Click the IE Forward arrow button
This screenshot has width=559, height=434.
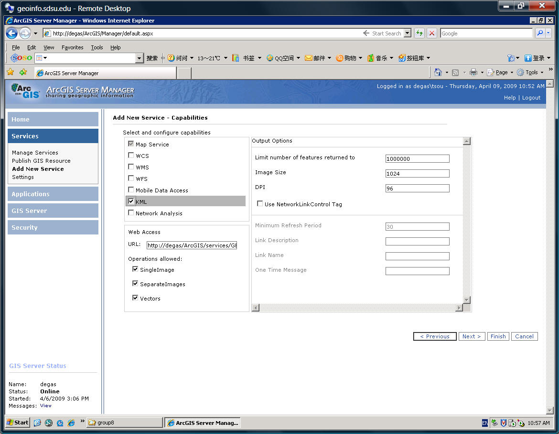click(x=25, y=33)
